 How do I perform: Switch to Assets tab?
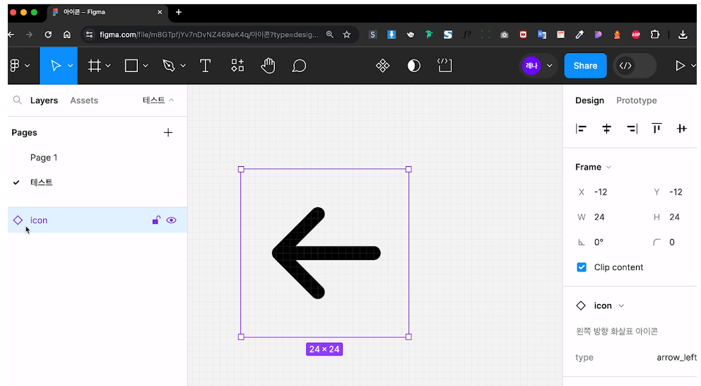click(x=84, y=100)
